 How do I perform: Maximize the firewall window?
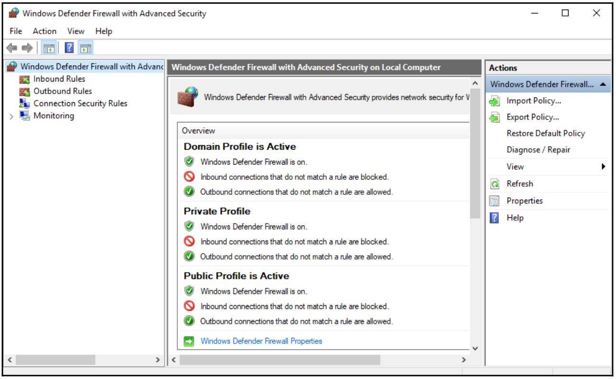pyautogui.click(x=566, y=13)
